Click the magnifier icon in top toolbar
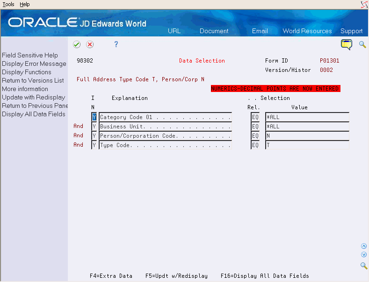This screenshot has width=369, height=282. 362,44
